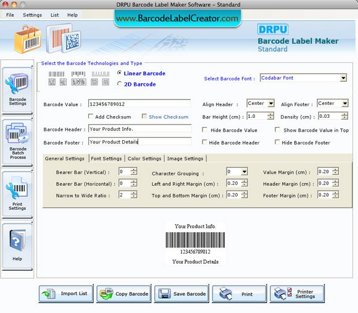Open the Align Header dropdown

point(271,104)
